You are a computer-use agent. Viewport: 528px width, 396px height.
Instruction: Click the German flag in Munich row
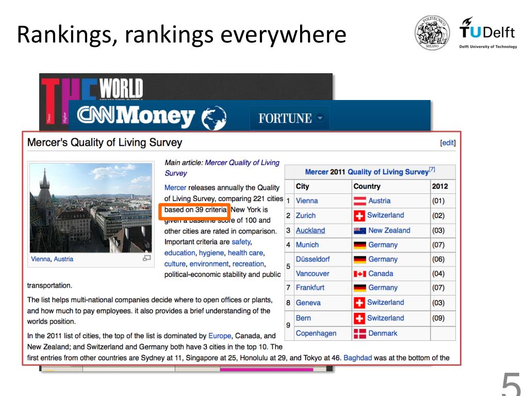click(x=360, y=245)
